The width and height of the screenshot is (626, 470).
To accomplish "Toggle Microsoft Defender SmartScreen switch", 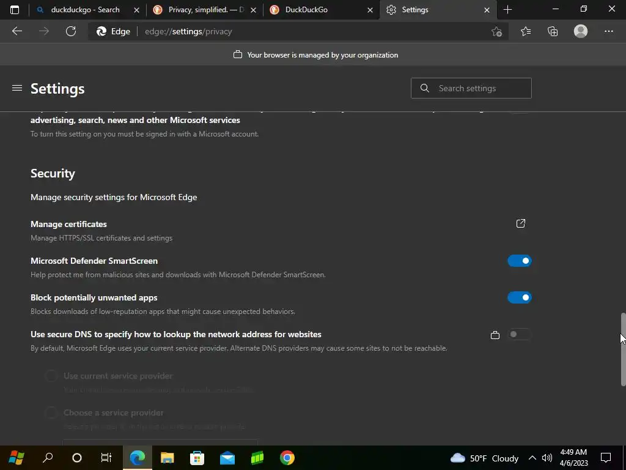I will coord(519,261).
